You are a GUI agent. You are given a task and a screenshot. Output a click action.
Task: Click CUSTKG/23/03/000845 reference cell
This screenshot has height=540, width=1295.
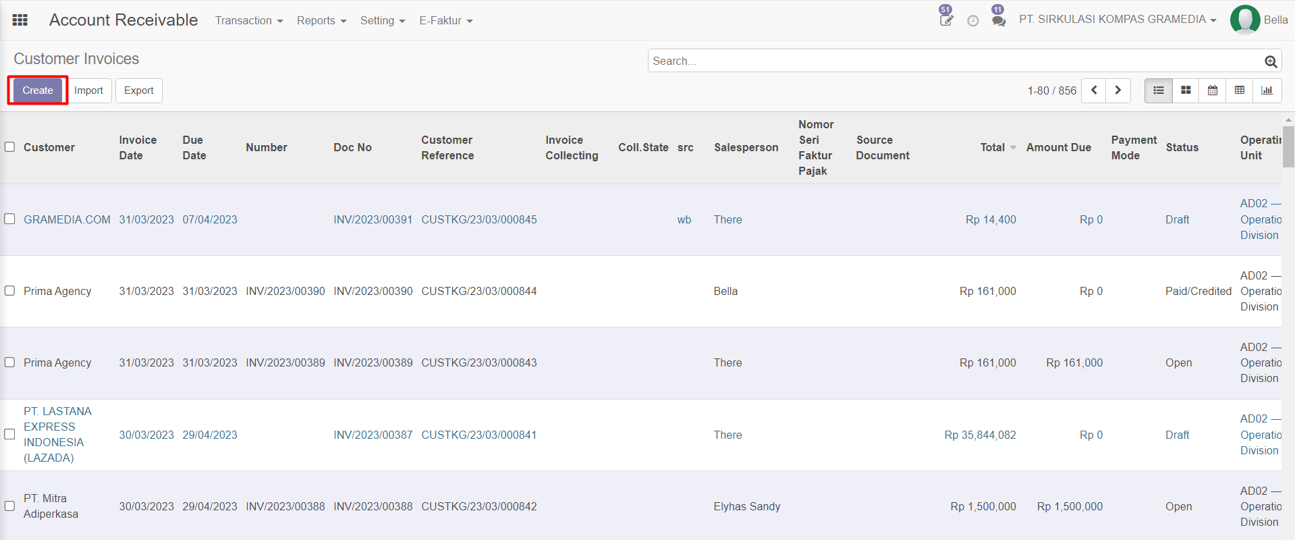coord(479,219)
